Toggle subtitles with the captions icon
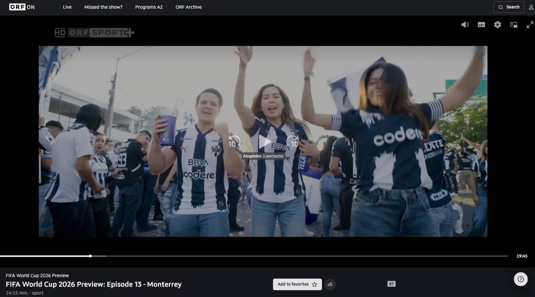This screenshot has height=297, width=535. [481, 25]
